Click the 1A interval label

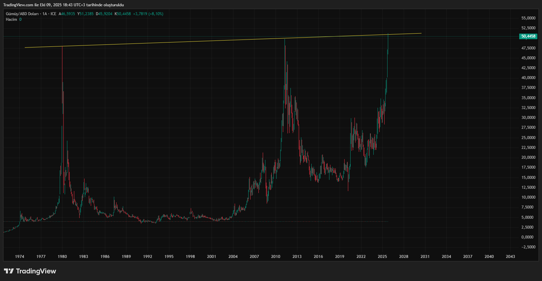45,14
